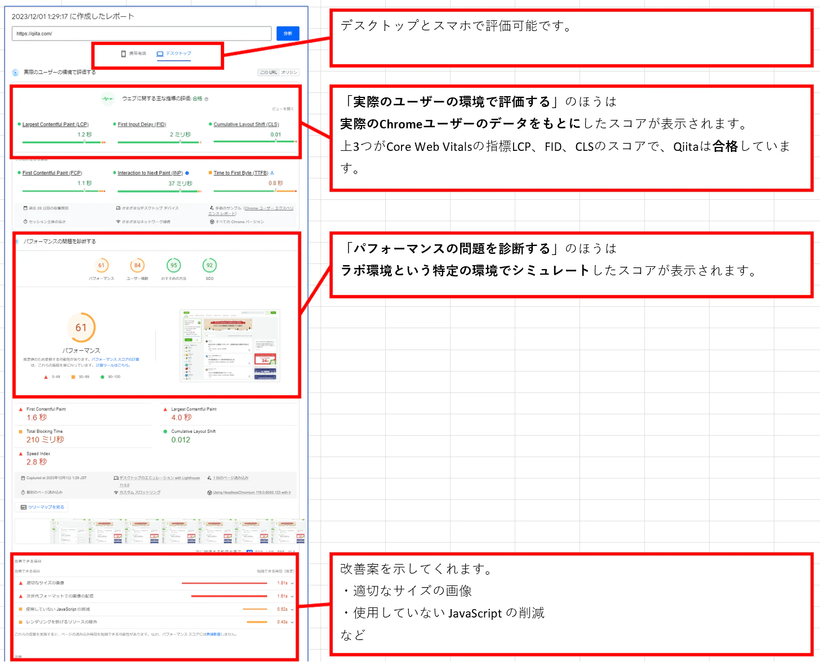This screenshot has height=662, width=820.
Task: Click the LCP 1.2 秒 distribution bar
Action: [64, 142]
